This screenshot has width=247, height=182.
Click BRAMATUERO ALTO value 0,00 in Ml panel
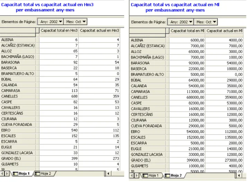(225, 74)
